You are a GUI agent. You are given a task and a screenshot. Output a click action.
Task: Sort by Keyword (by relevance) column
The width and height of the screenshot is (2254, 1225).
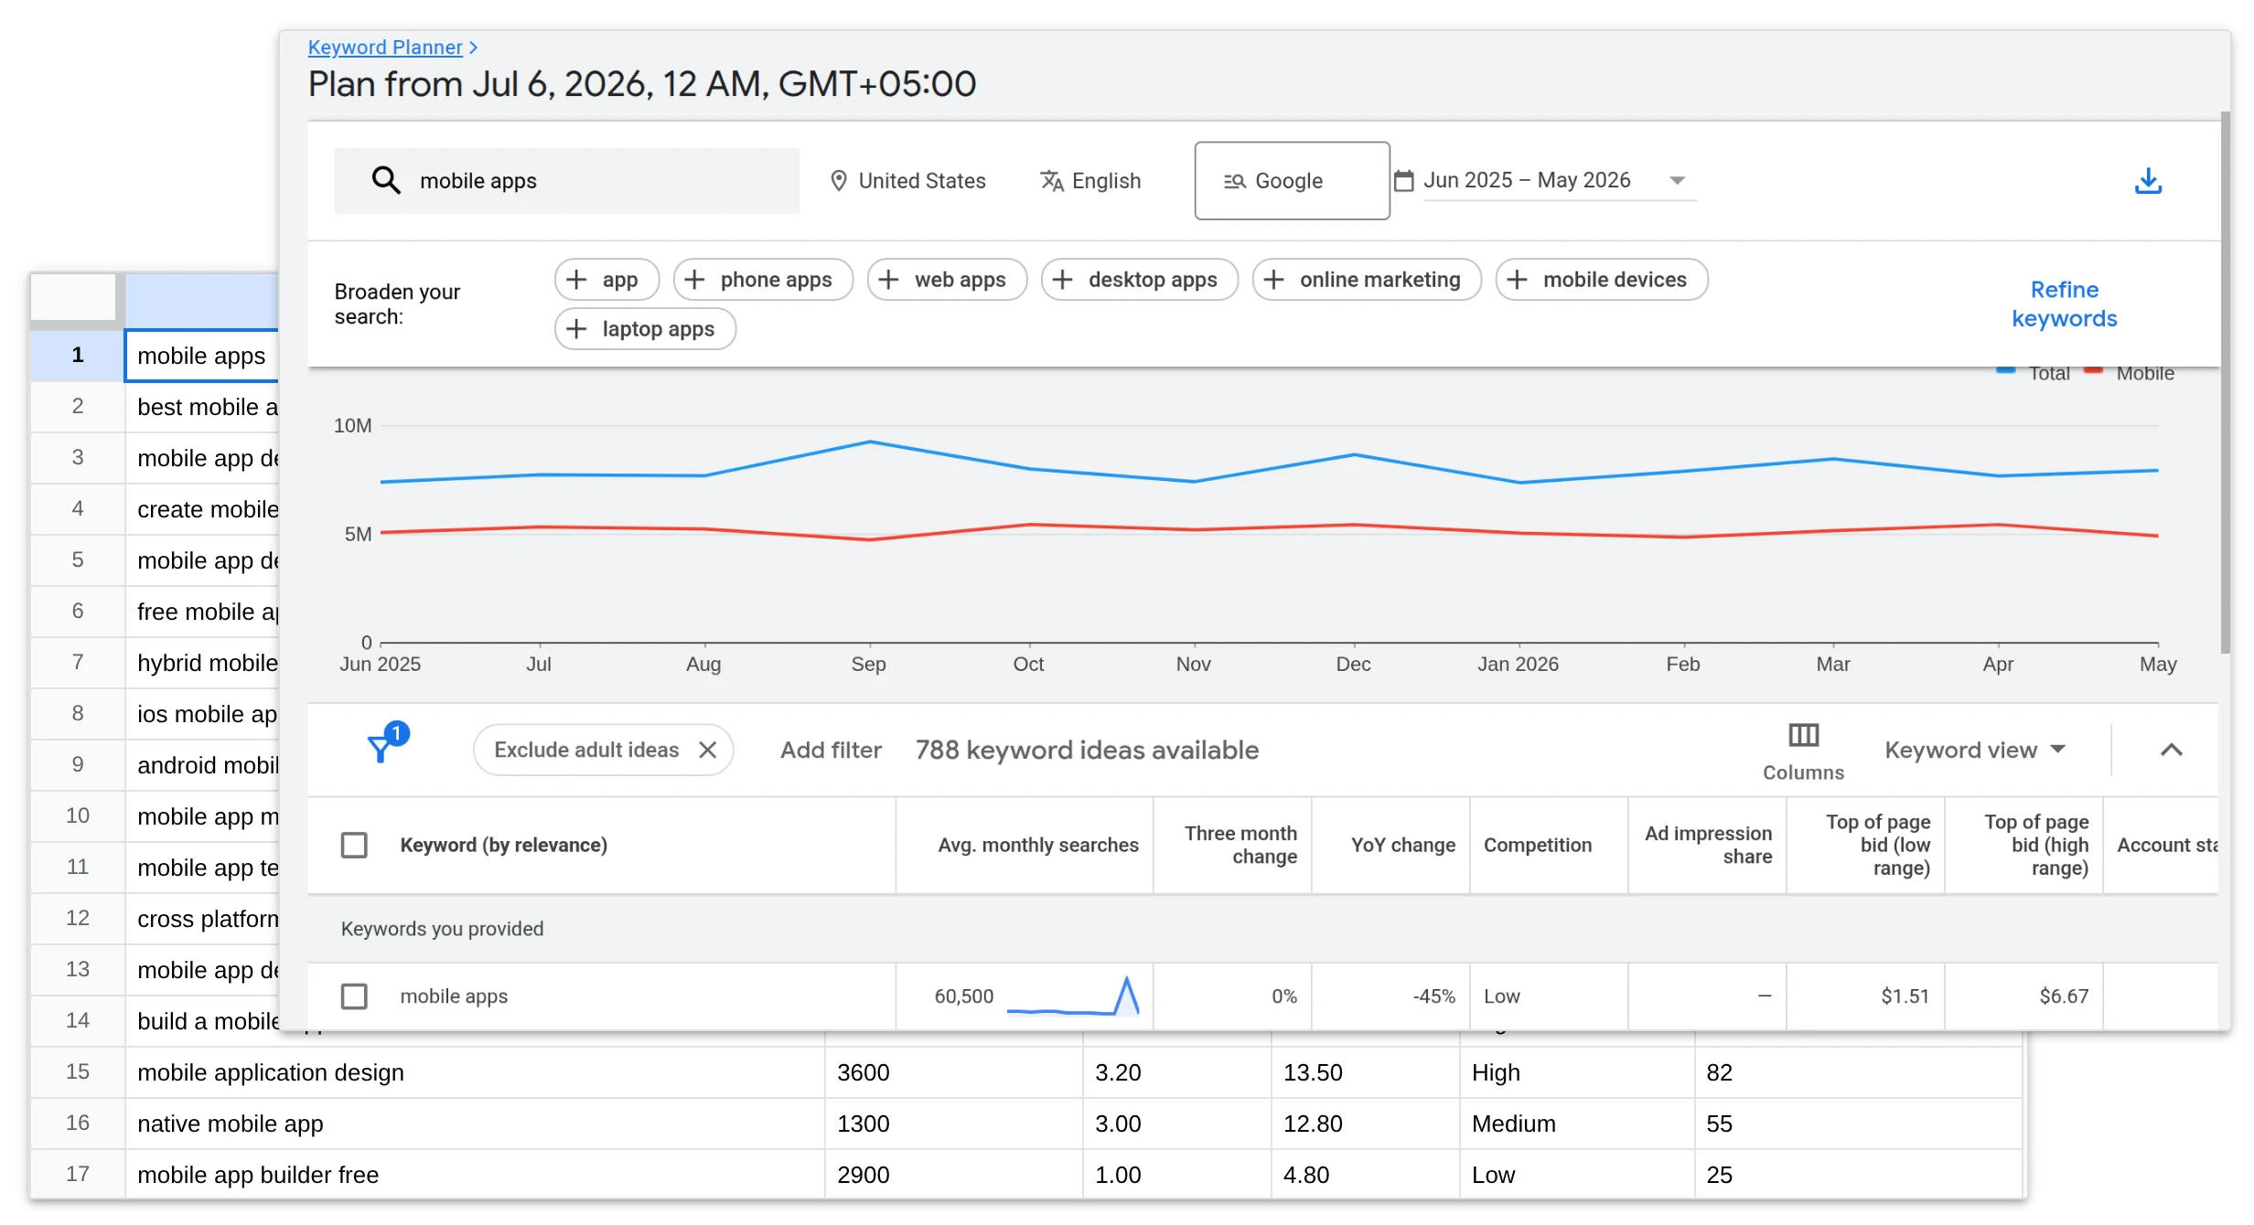point(503,845)
